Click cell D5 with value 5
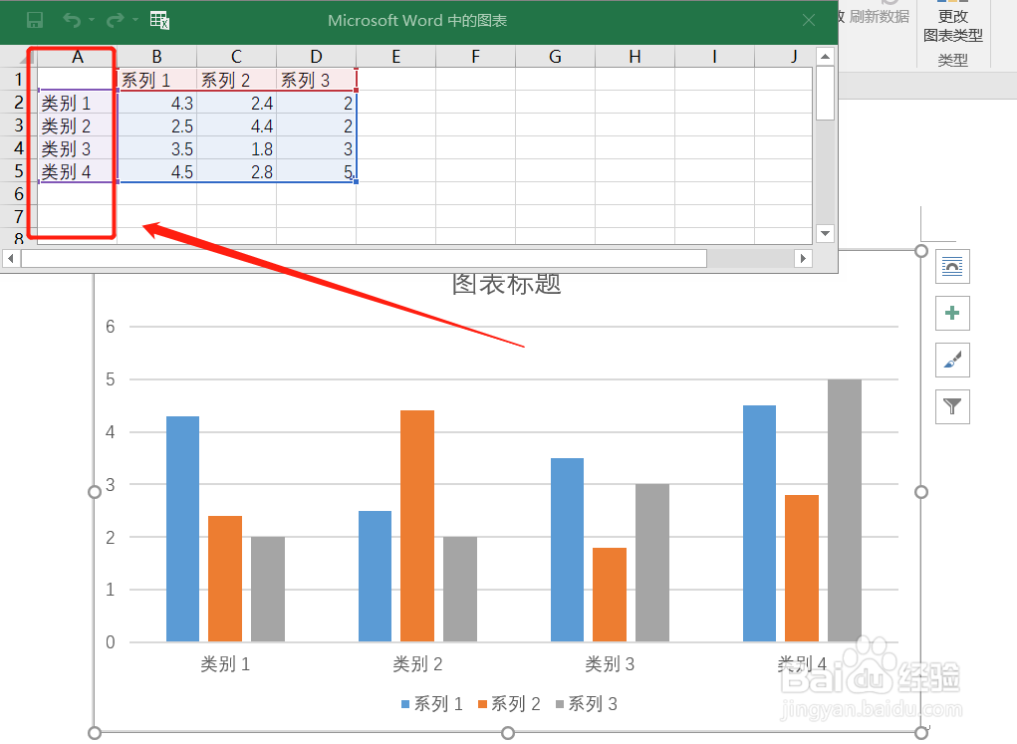The height and width of the screenshot is (744, 1017). pos(317,171)
